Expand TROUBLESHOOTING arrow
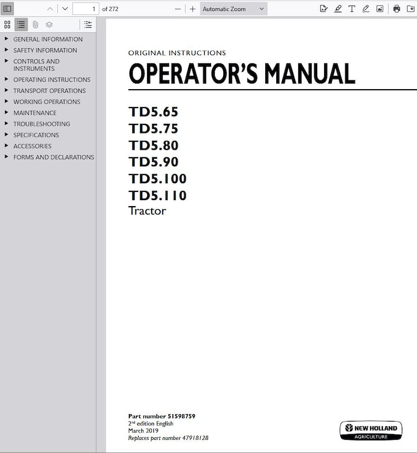The height and width of the screenshot is (453, 417). click(x=6, y=123)
